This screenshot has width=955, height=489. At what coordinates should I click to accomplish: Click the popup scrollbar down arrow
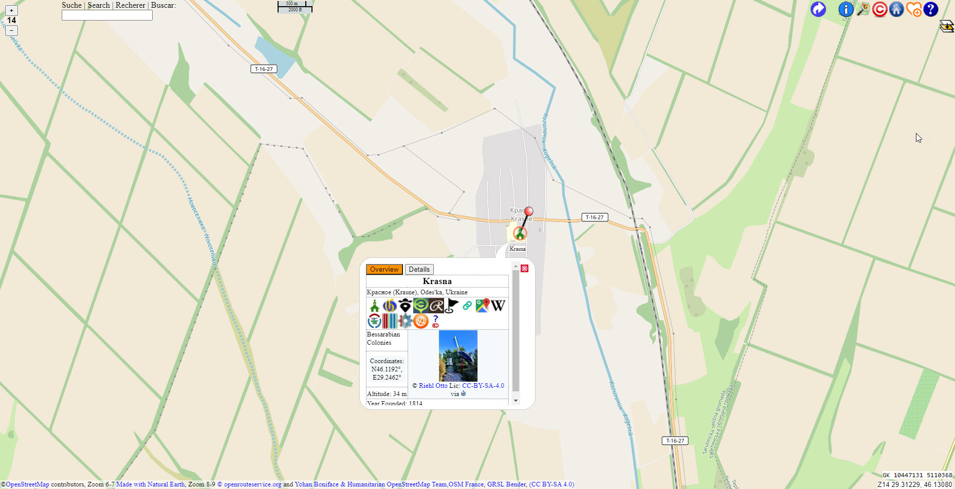tap(516, 400)
